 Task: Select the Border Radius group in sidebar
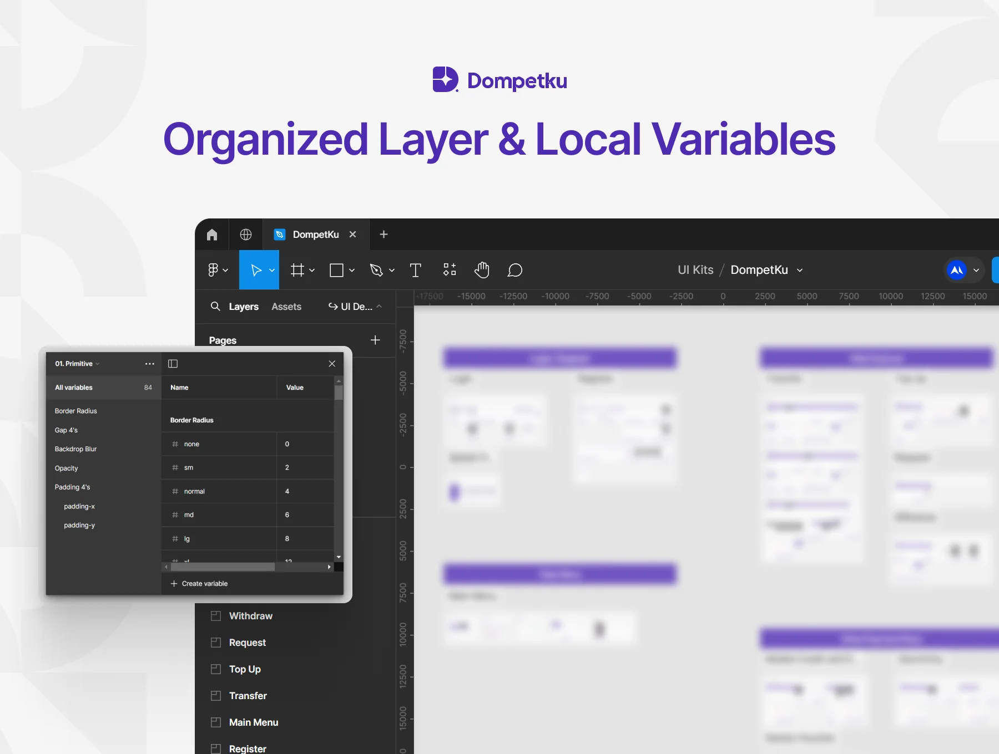tap(76, 411)
